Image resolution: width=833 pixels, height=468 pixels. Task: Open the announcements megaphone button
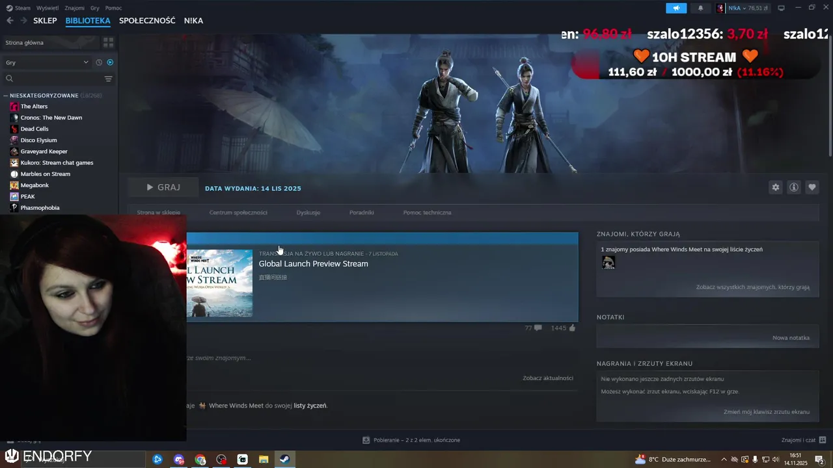pyautogui.click(x=676, y=8)
